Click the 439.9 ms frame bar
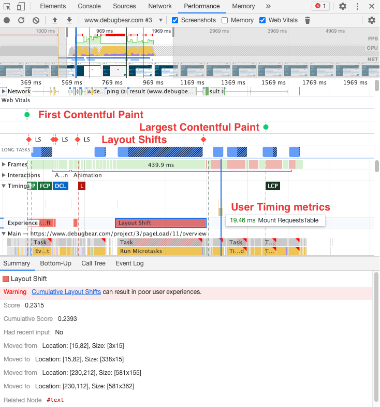This screenshot has height=407, width=380. pos(161,165)
